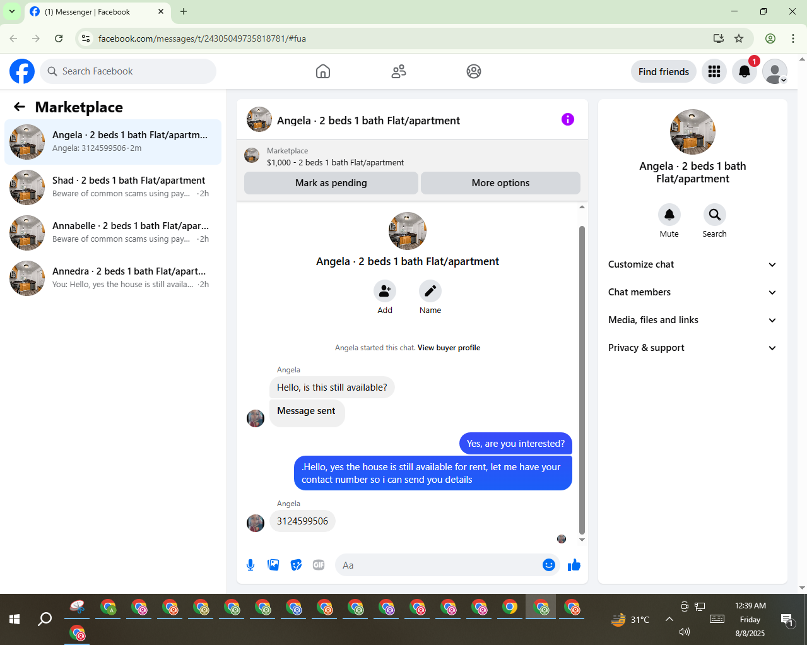The width and height of the screenshot is (807, 645).
Task: Open the Groups icon in top navigation
Action: tap(474, 71)
